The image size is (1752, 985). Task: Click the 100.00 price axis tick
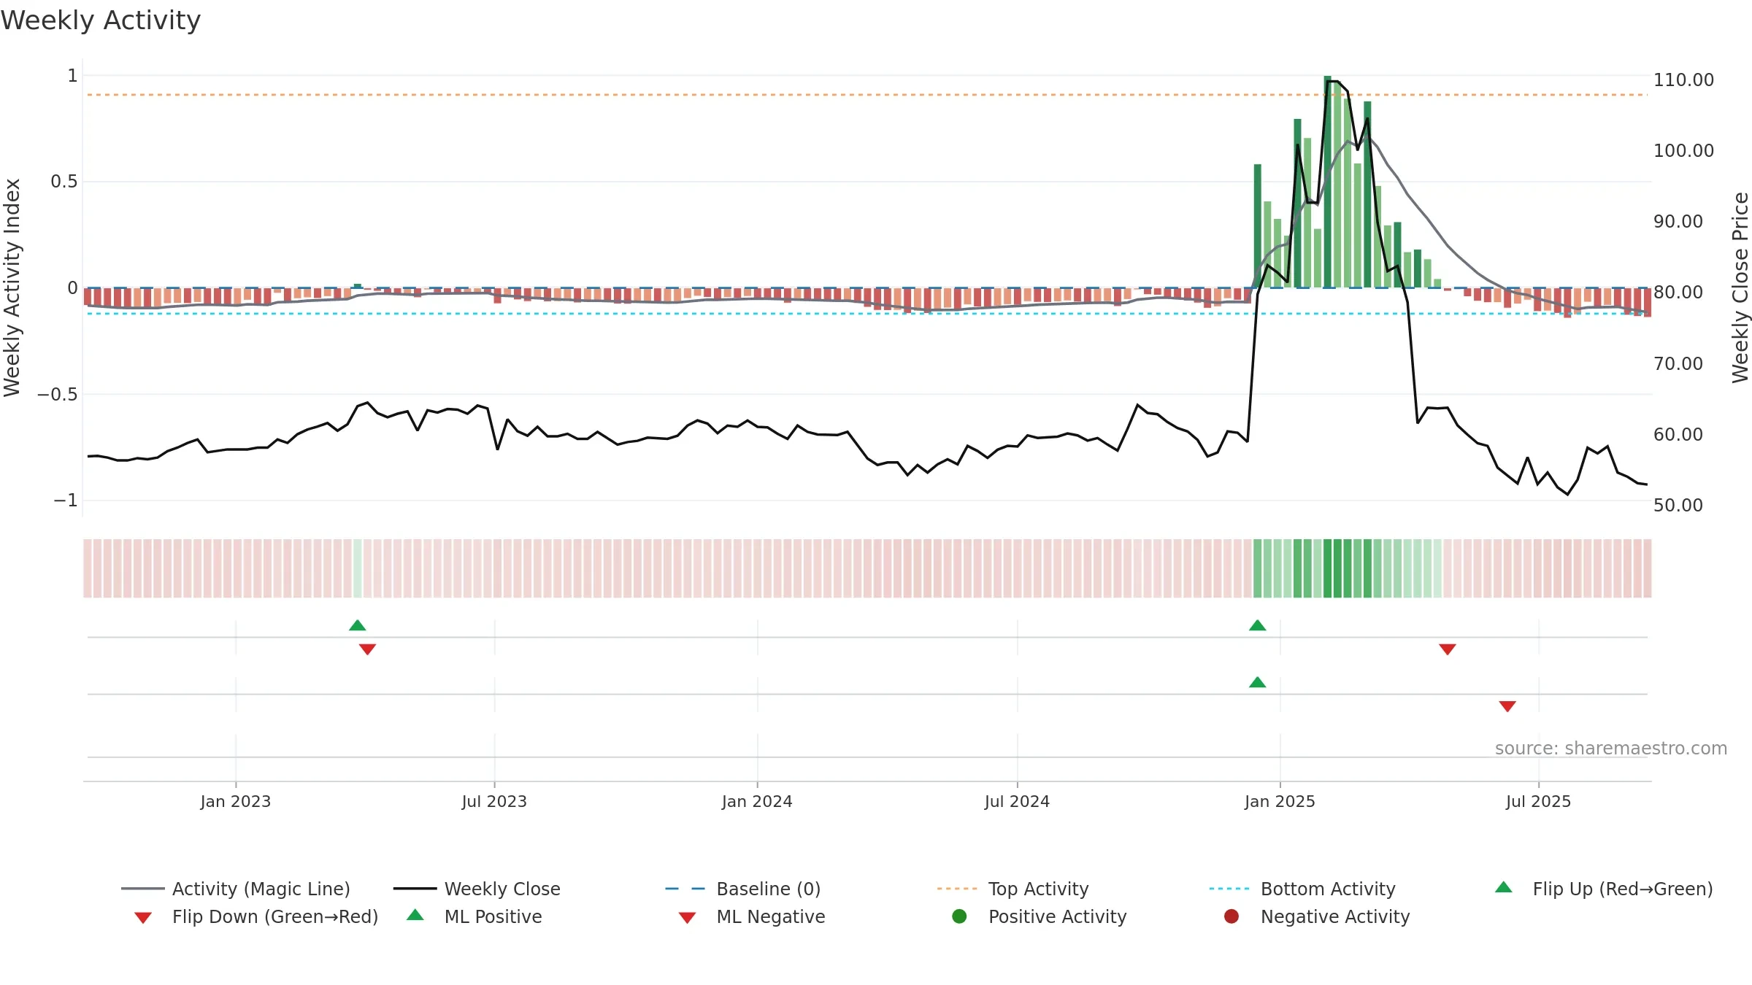tap(1683, 150)
